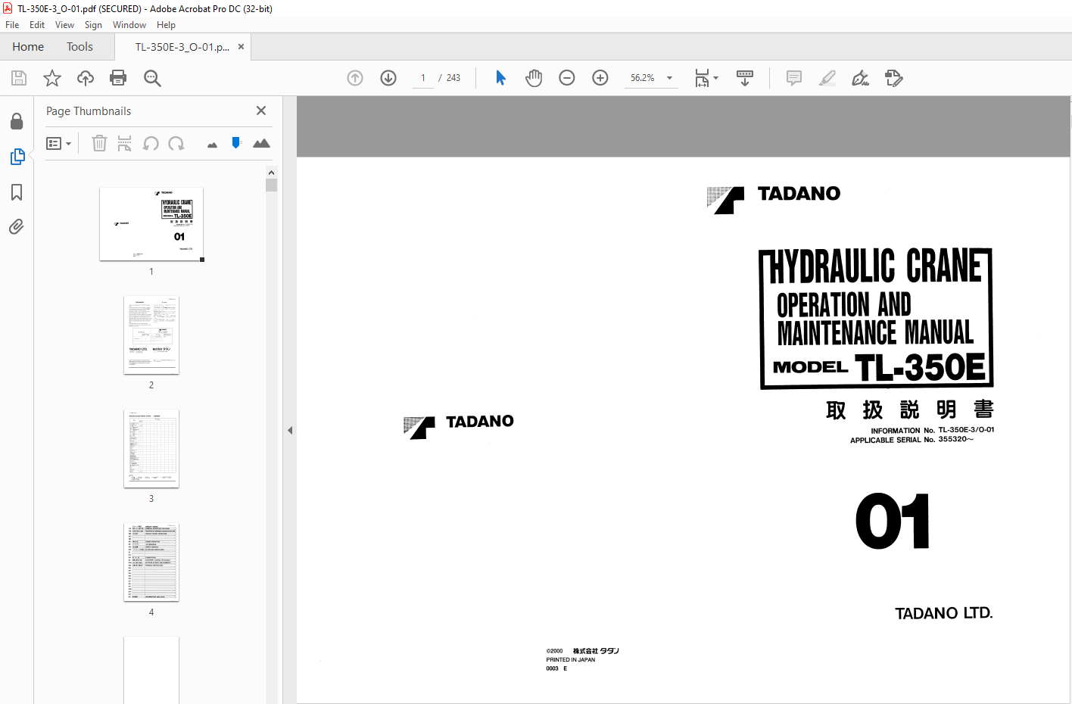
Task: Open the Bookmarks sidebar panel
Action: click(x=17, y=192)
